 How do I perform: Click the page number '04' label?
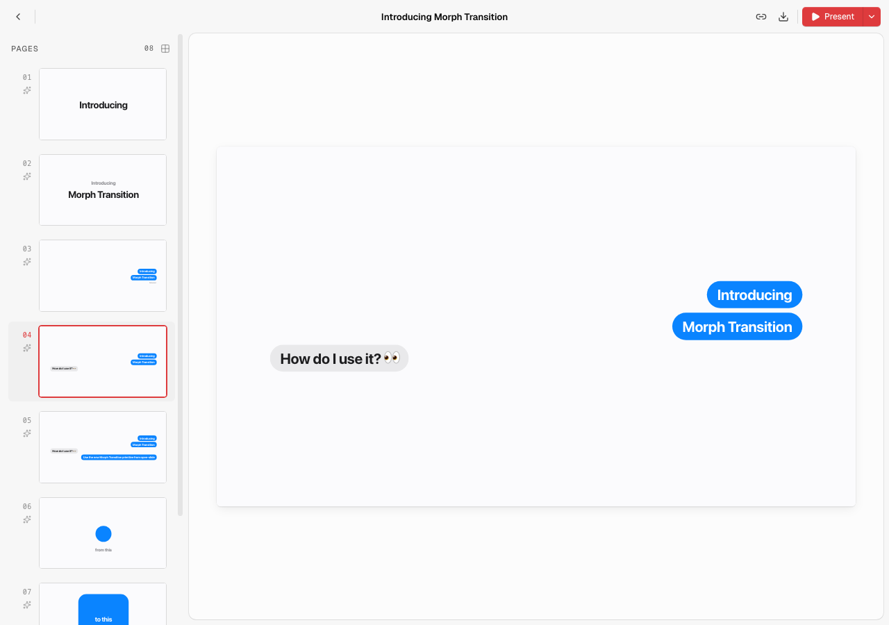(x=27, y=335)
